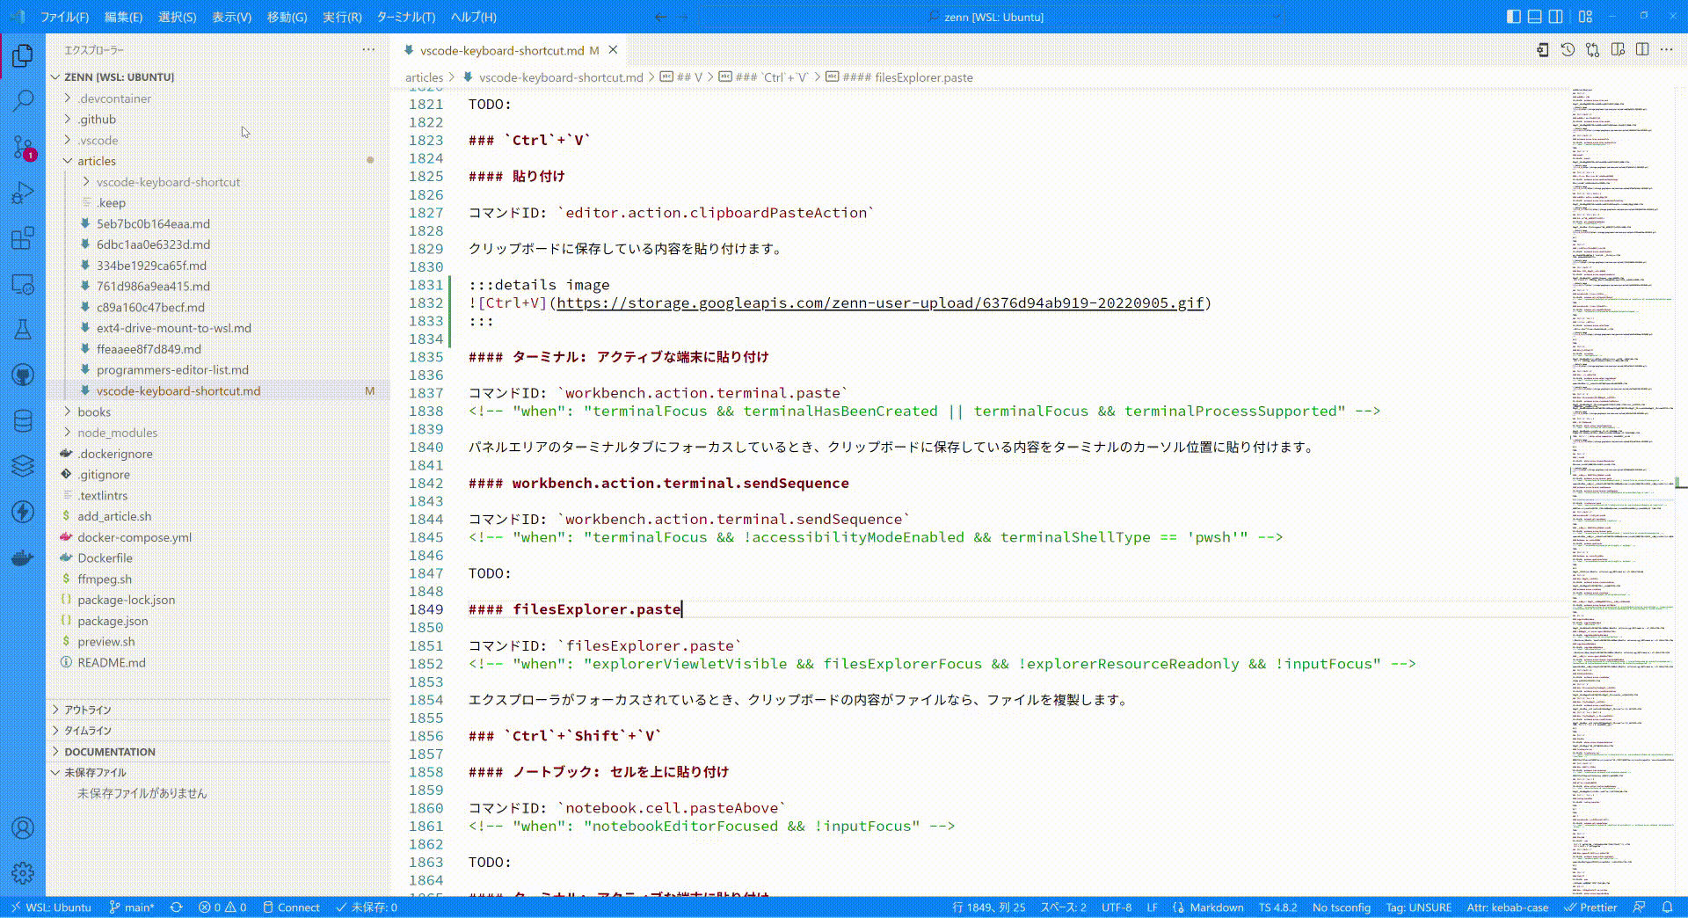Click Connect in the status bar
This screenshot has width=1688, height=918.
[291, 907]
